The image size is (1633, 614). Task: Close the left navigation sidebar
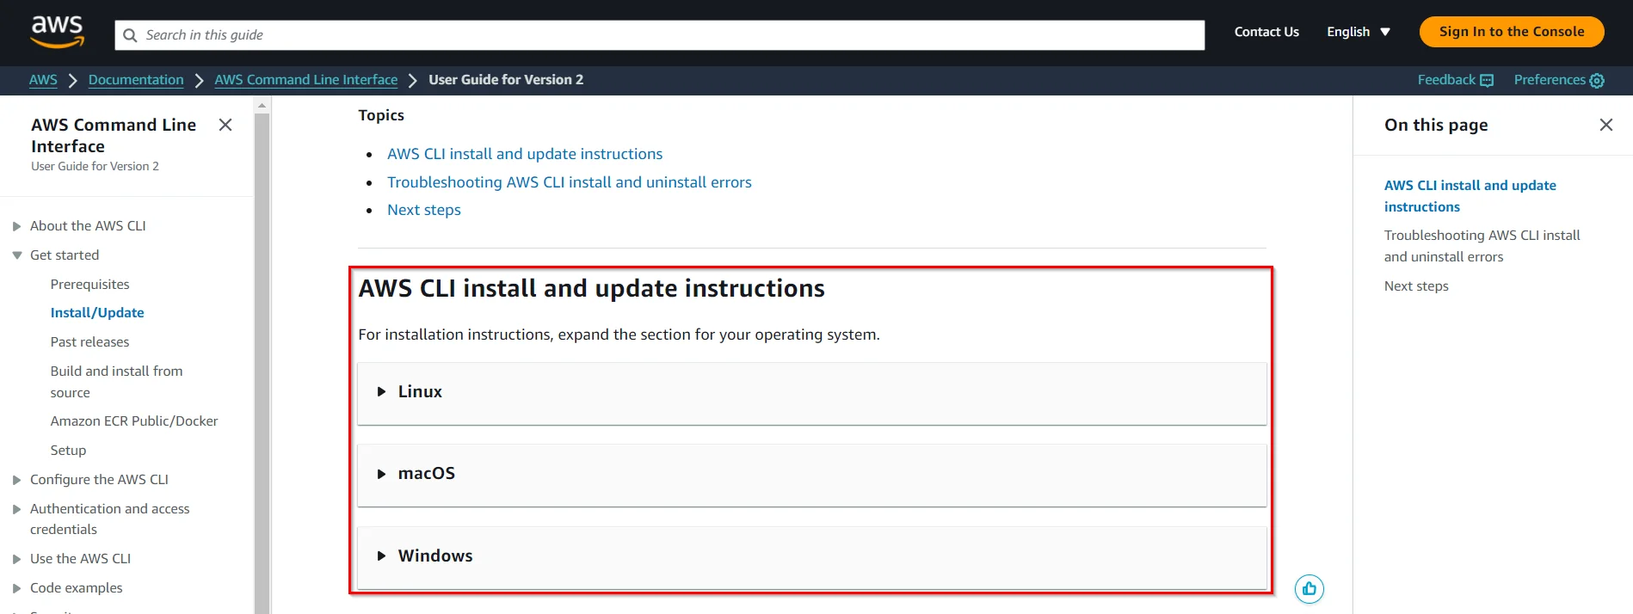coord(225,125)
